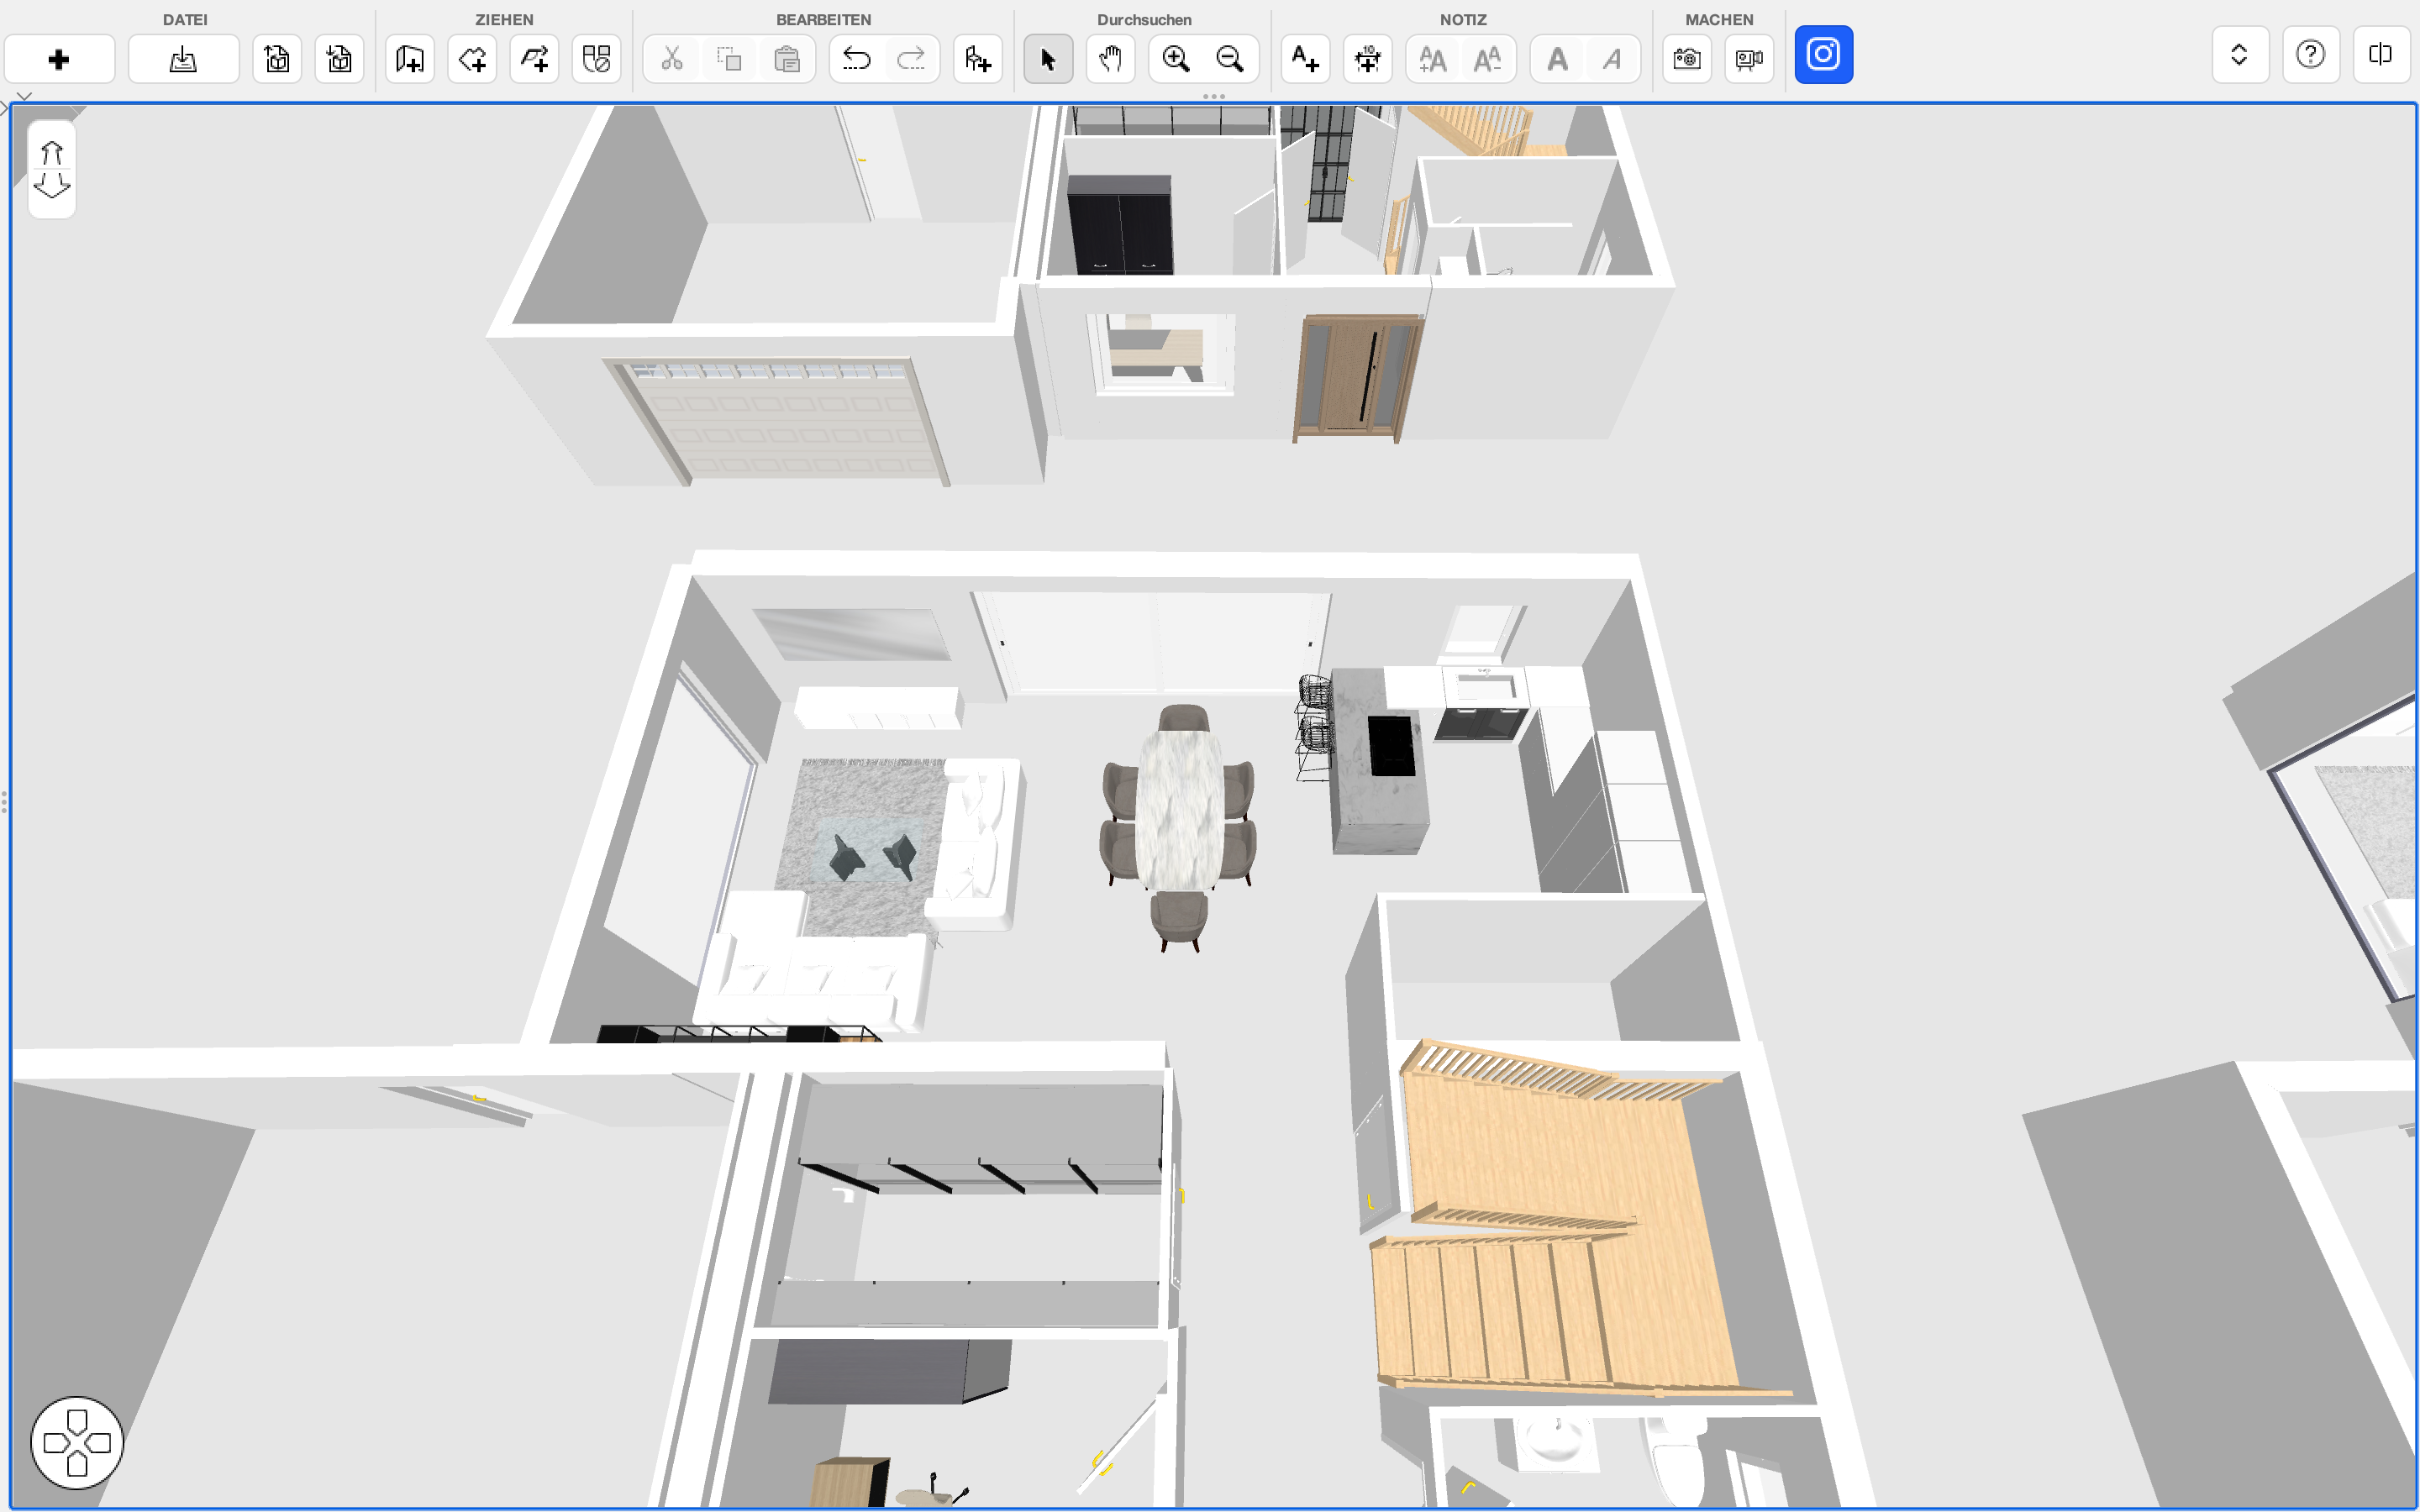
Task: Open the up-down chevron selector
Action: [x=2239, y=54]
